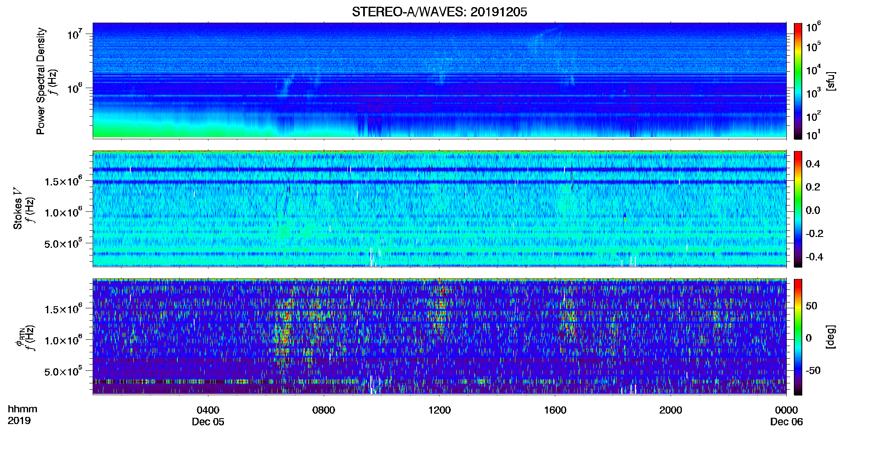Click the [sfu] unit label
The height and width of the screenshot is (453, 879).
pyautogui.click(x=831, y=81)
